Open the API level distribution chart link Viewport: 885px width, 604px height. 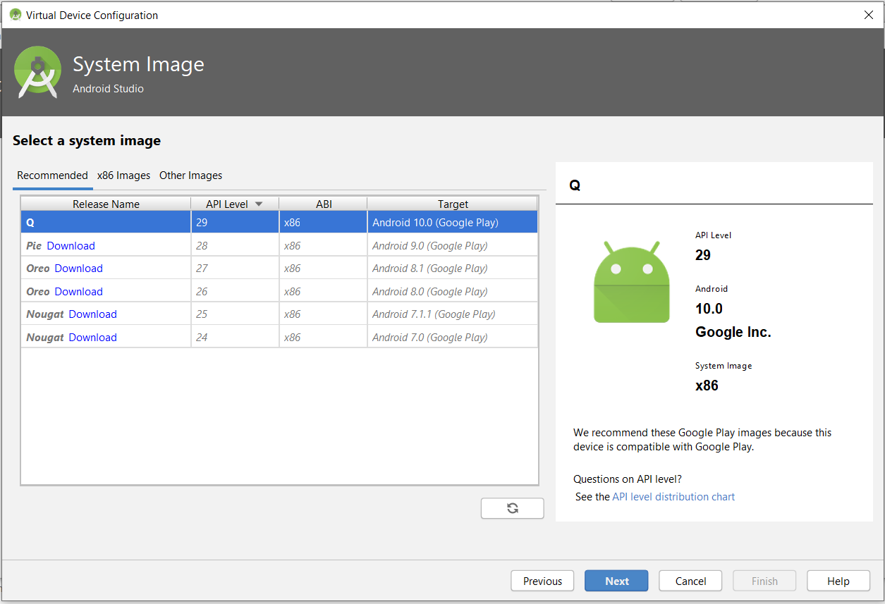pos(673,497)
